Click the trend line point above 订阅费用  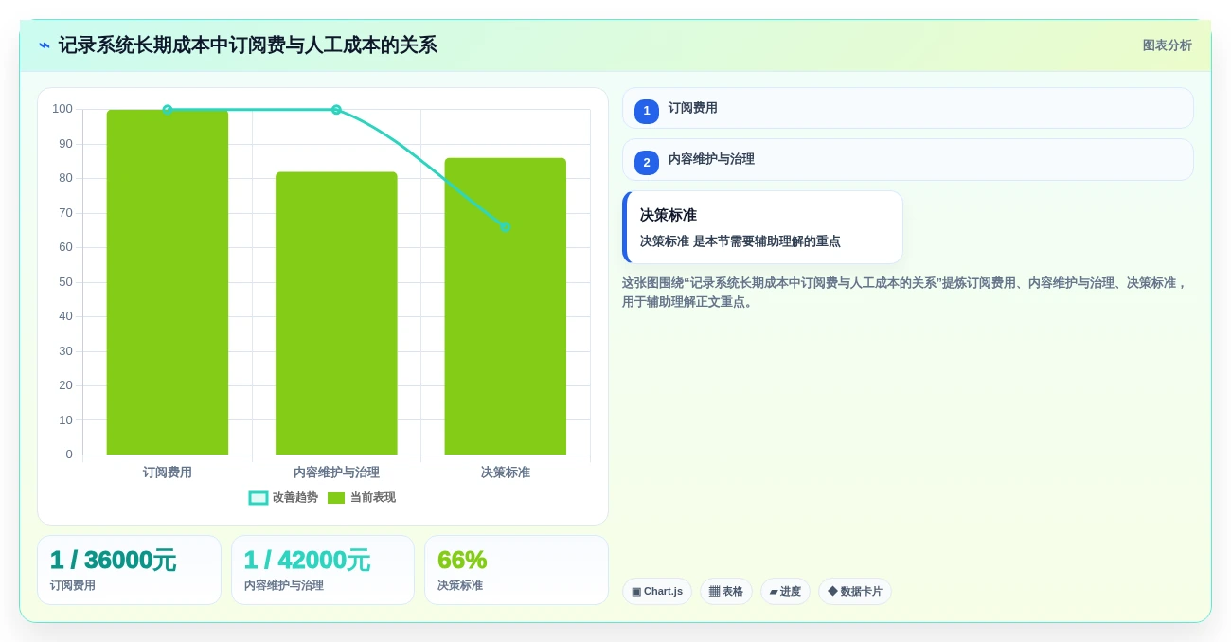pyautogui.click(x=168, y=110)
